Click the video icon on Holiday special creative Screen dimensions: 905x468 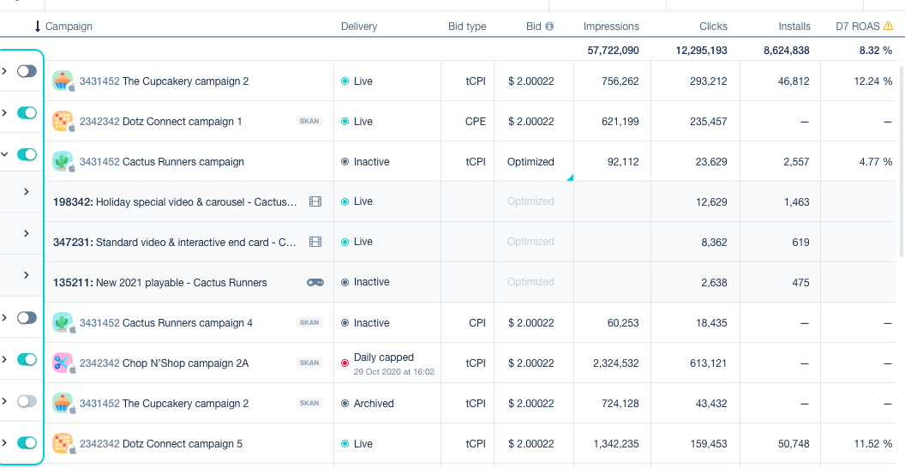pyautogui.click(x=315, y=201)
